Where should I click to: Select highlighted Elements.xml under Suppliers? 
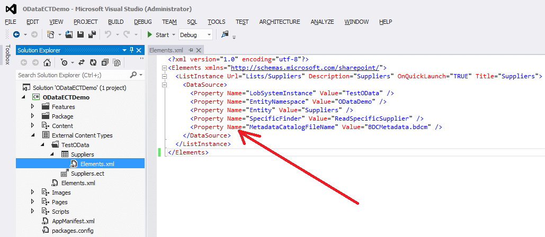[x=97, y=163]
